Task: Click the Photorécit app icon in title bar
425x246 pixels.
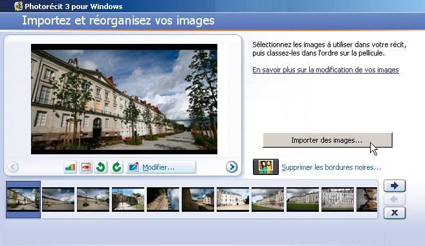Action: (x=18, y=6)
